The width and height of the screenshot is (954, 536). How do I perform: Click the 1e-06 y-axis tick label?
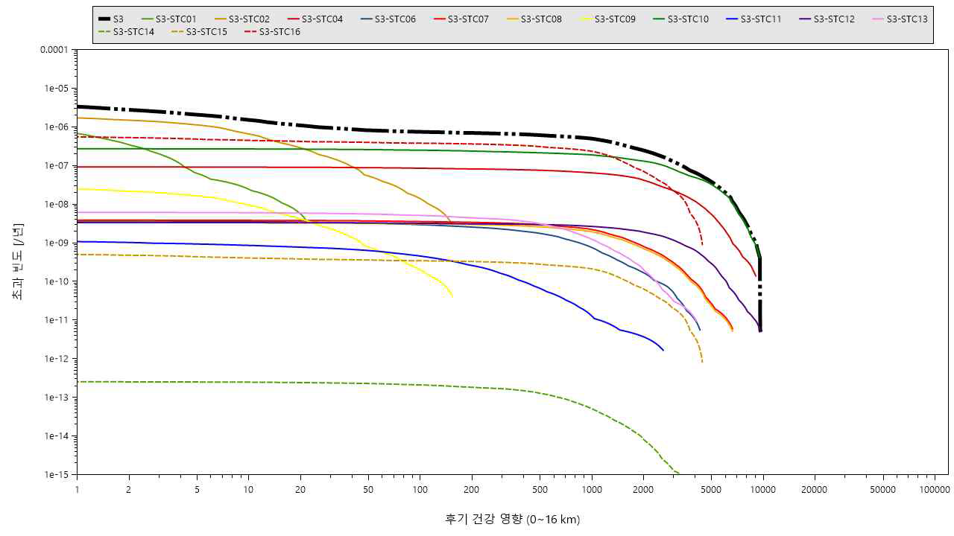[57, 127]
